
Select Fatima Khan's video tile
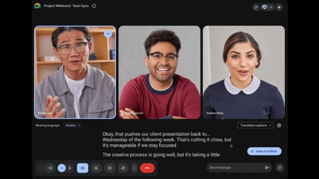[244, 72]
